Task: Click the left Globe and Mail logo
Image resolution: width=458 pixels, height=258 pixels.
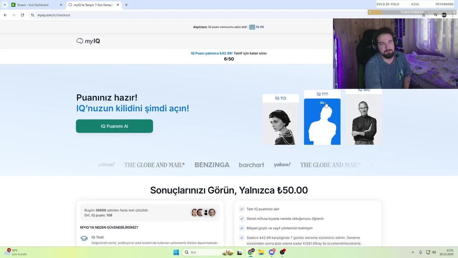Action: (154, 165)
